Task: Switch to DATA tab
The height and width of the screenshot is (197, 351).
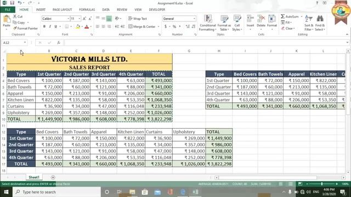Action: click(x=106, y=10)
